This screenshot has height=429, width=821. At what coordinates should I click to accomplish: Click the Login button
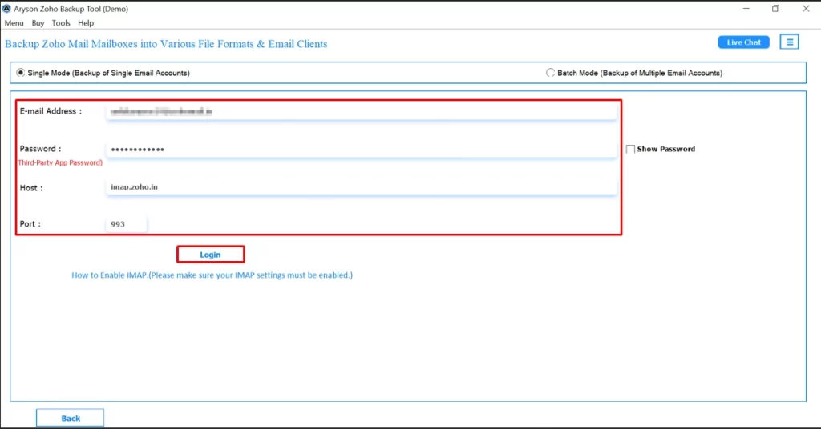211,255
